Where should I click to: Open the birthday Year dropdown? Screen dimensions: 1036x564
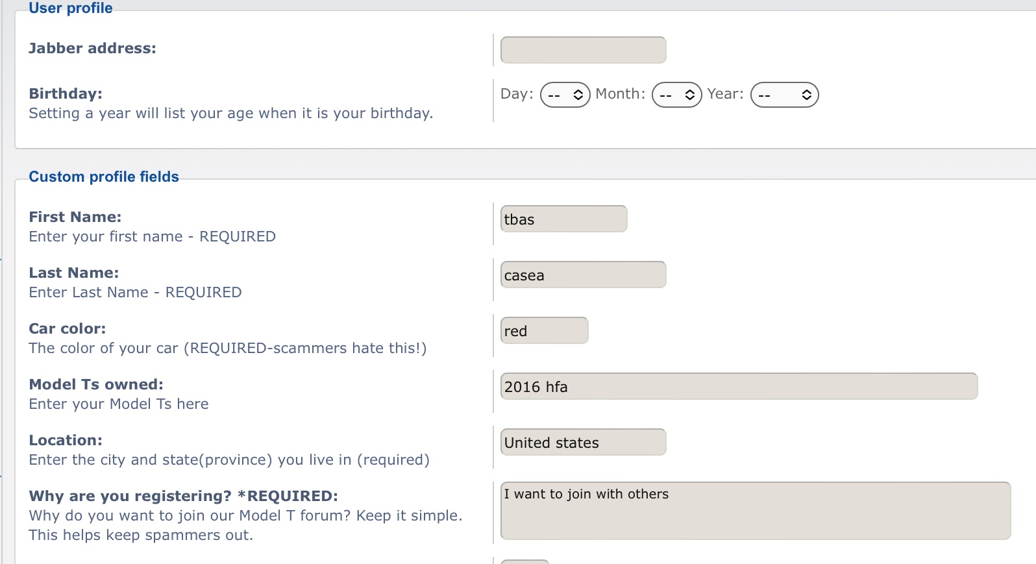tap(784, 95)
